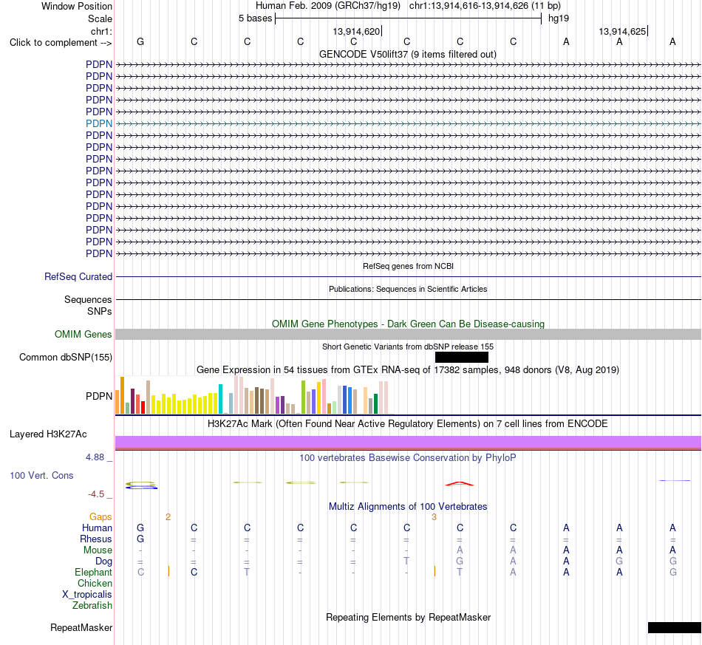Click the orange gap count '2'
This screenshot has width=702, height=645.
tap(168, 517)
